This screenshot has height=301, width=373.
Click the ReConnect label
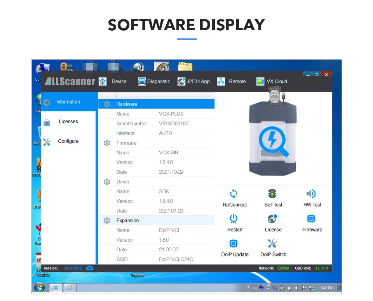click(x=235, y=205)
